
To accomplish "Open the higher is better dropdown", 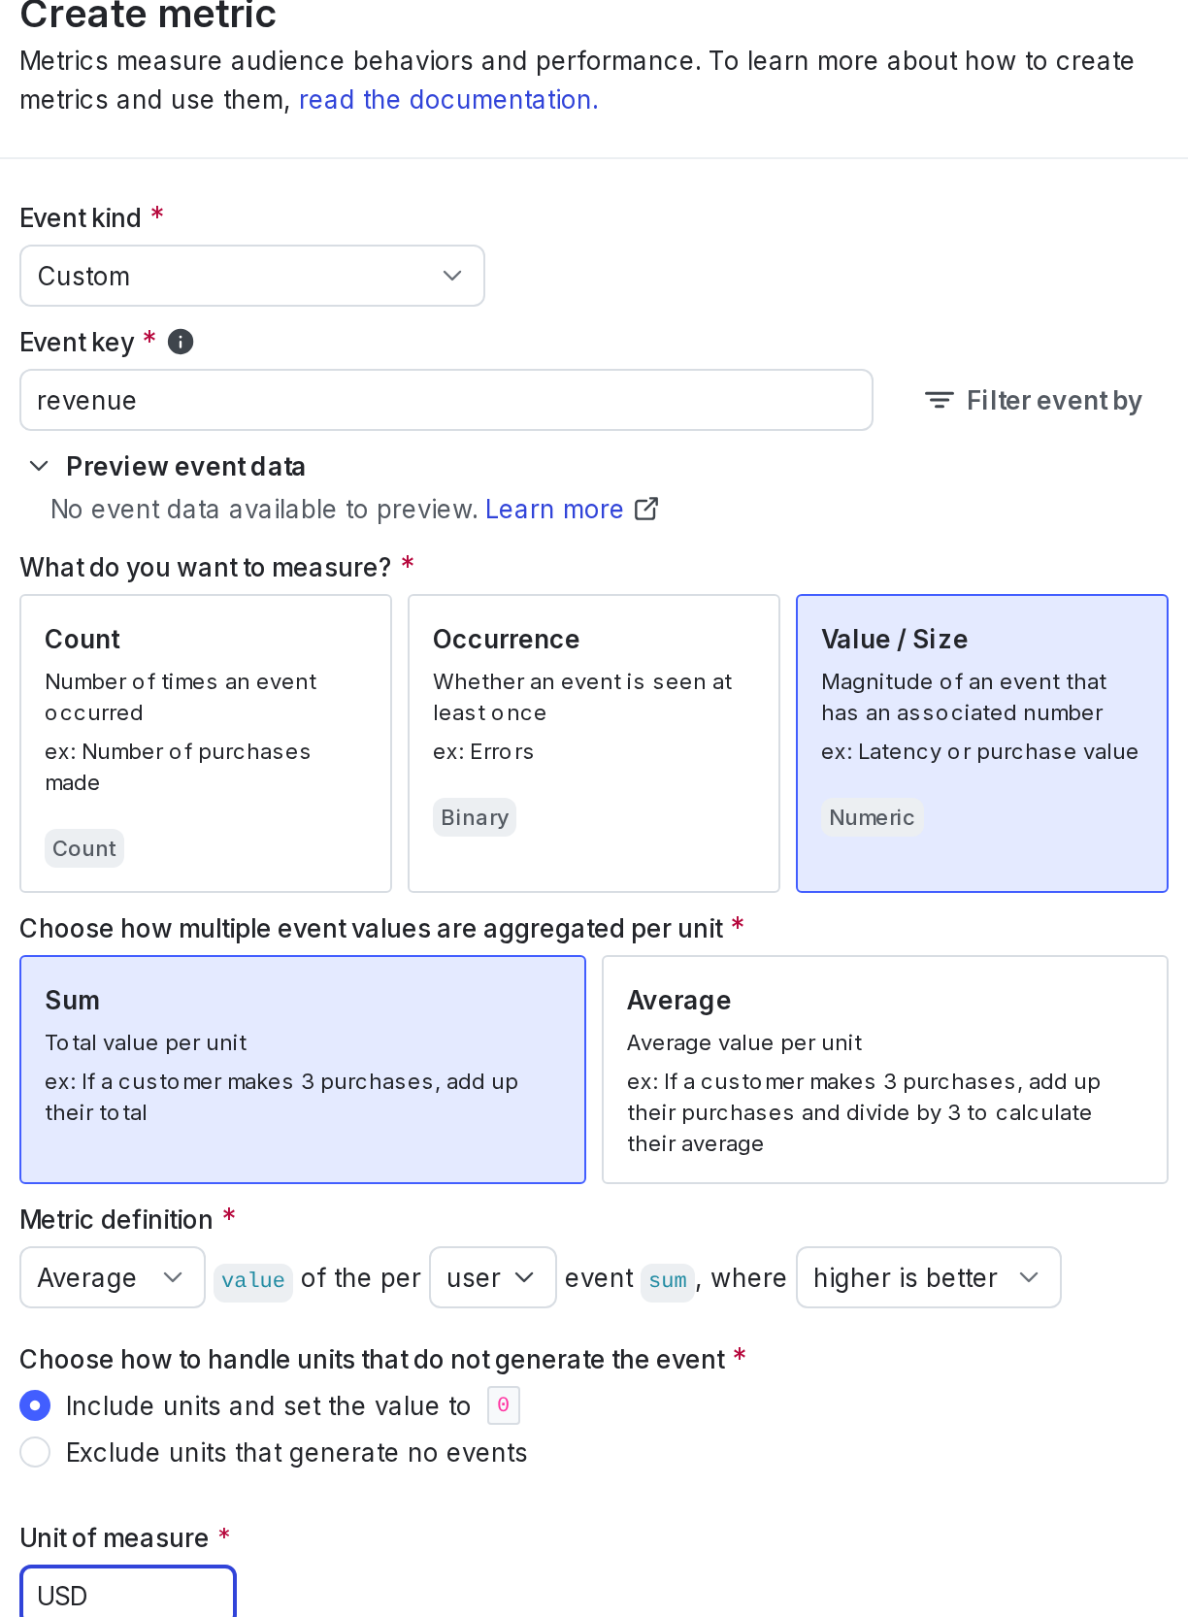I will pos(928,1277).
